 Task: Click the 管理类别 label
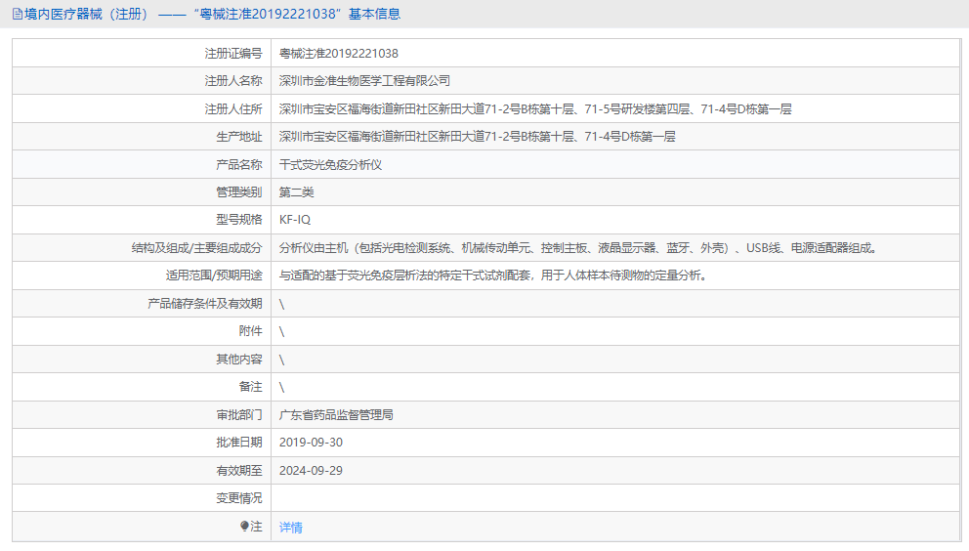[239, 192]
